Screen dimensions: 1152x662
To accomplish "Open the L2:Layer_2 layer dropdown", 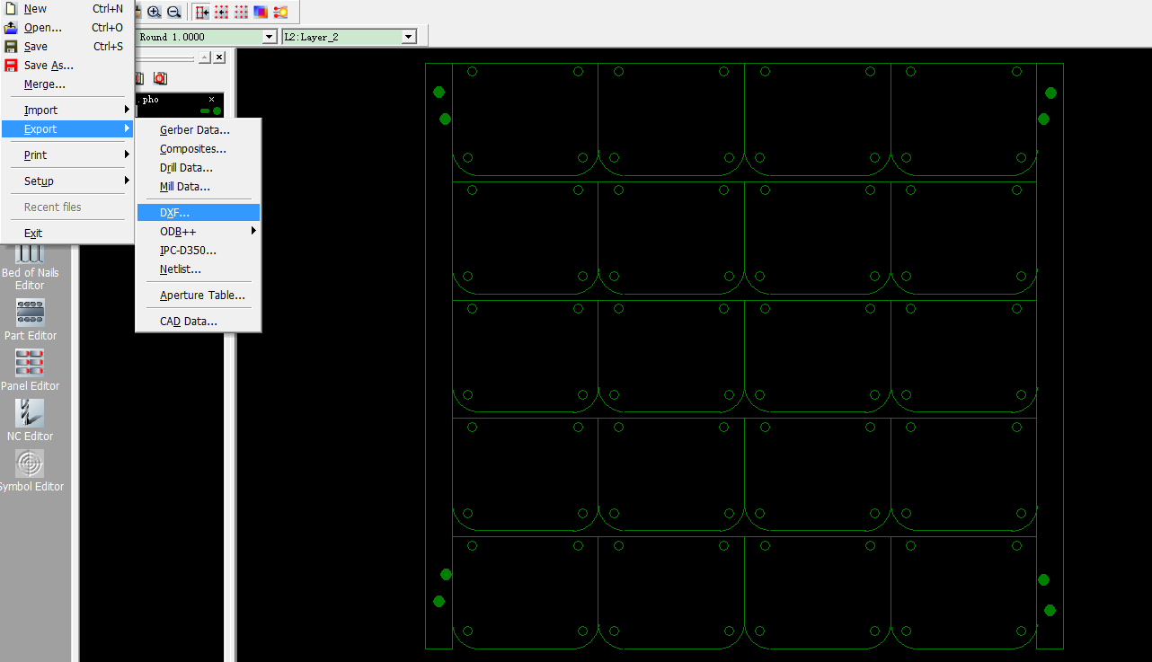I will coord(409,37).
